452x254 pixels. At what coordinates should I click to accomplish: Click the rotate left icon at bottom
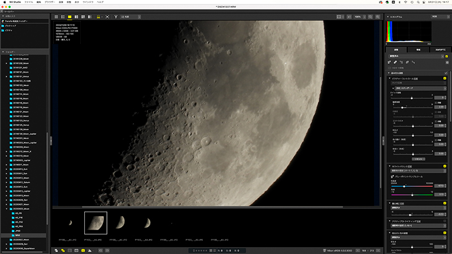click(101, 251)
